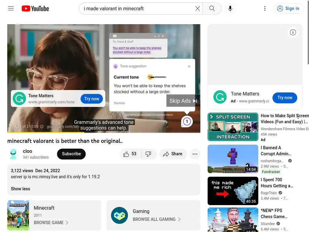Open Minecraft game card thumbnail
Viewport: 309px width, 232px height.
(18, 215)
